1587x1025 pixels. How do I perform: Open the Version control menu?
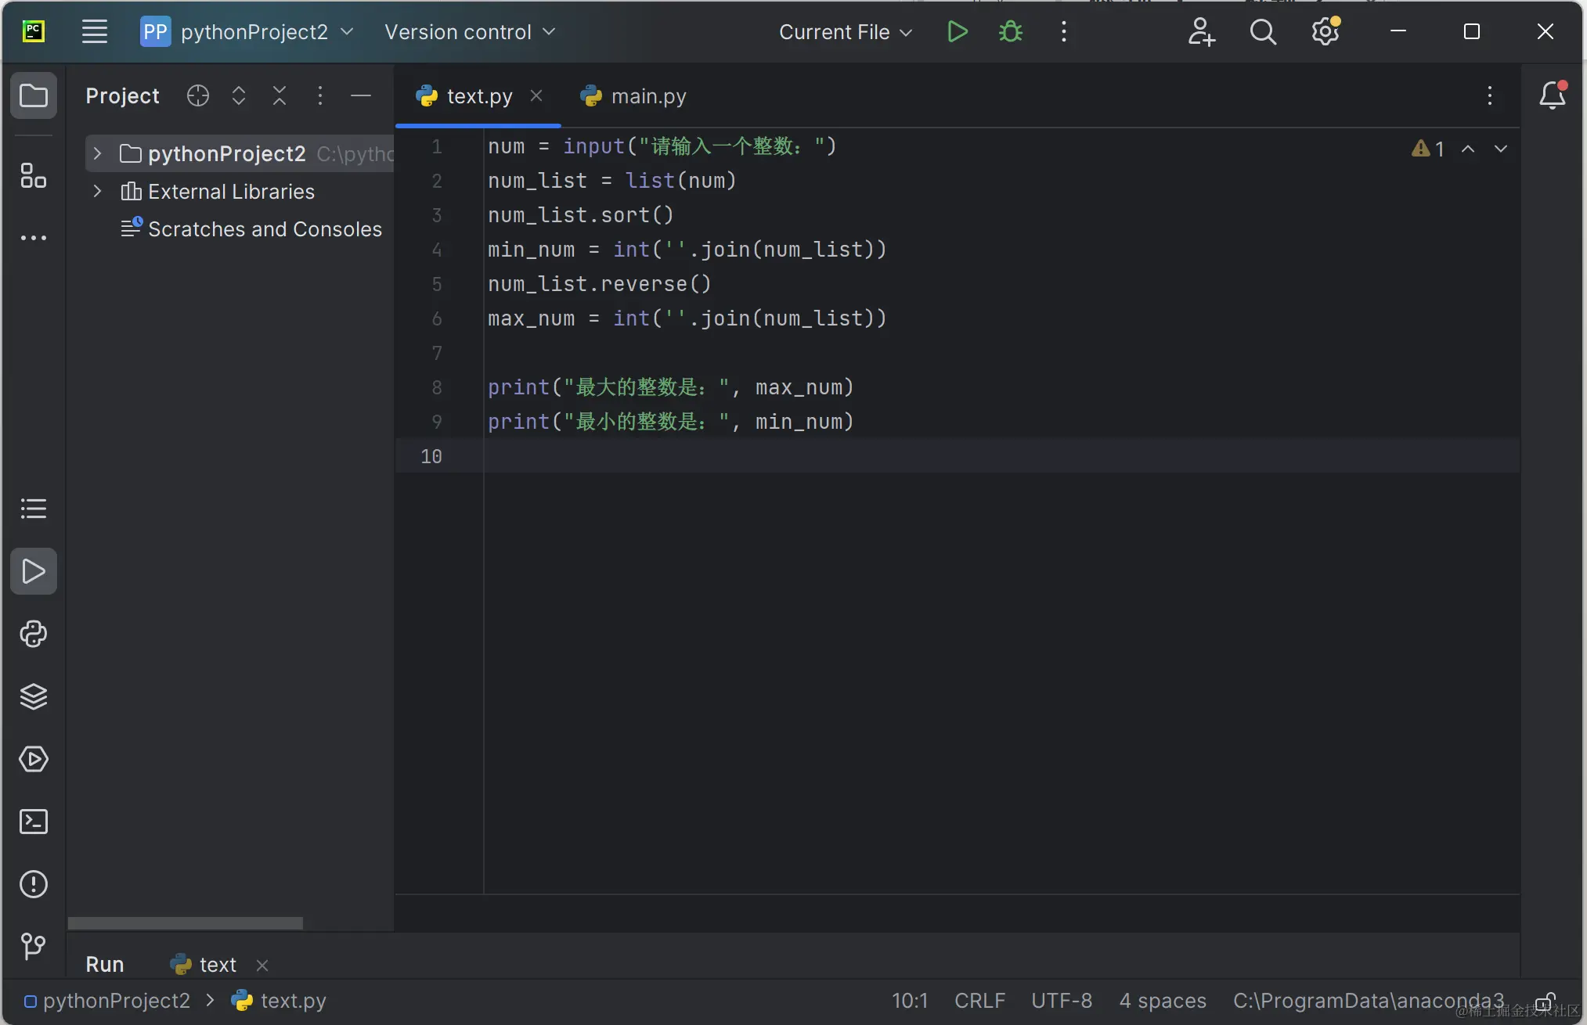click(470, 32)
